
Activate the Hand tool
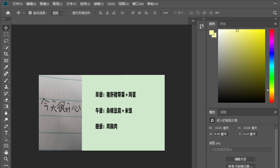pyautogui.click(x=6, y=152)
